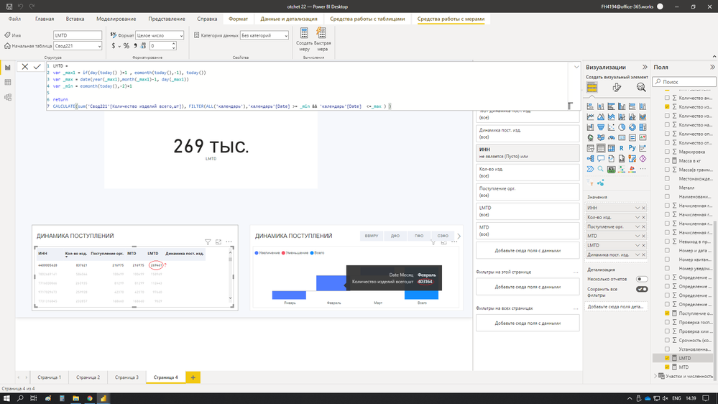Open the Формат dropdown Целое число
718x404 pixels.
(160, 35)
